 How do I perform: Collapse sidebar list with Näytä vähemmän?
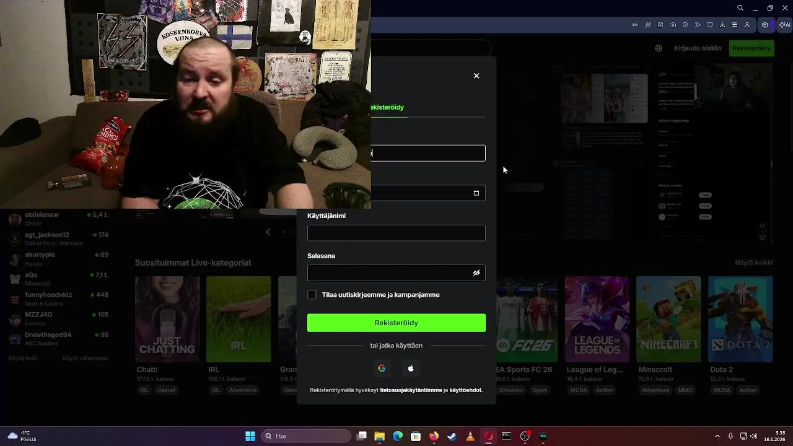(x=85, y=359)
